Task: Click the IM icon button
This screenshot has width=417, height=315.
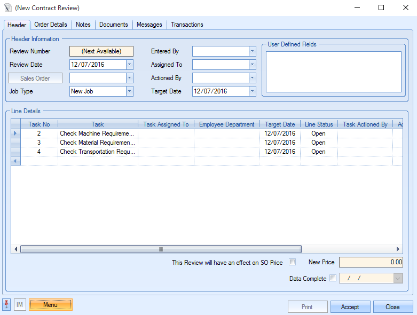Action: pos(20,305)
